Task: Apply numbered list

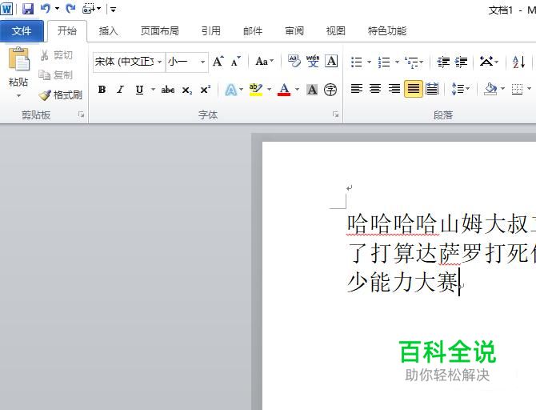Action: [x=384, y=62]
